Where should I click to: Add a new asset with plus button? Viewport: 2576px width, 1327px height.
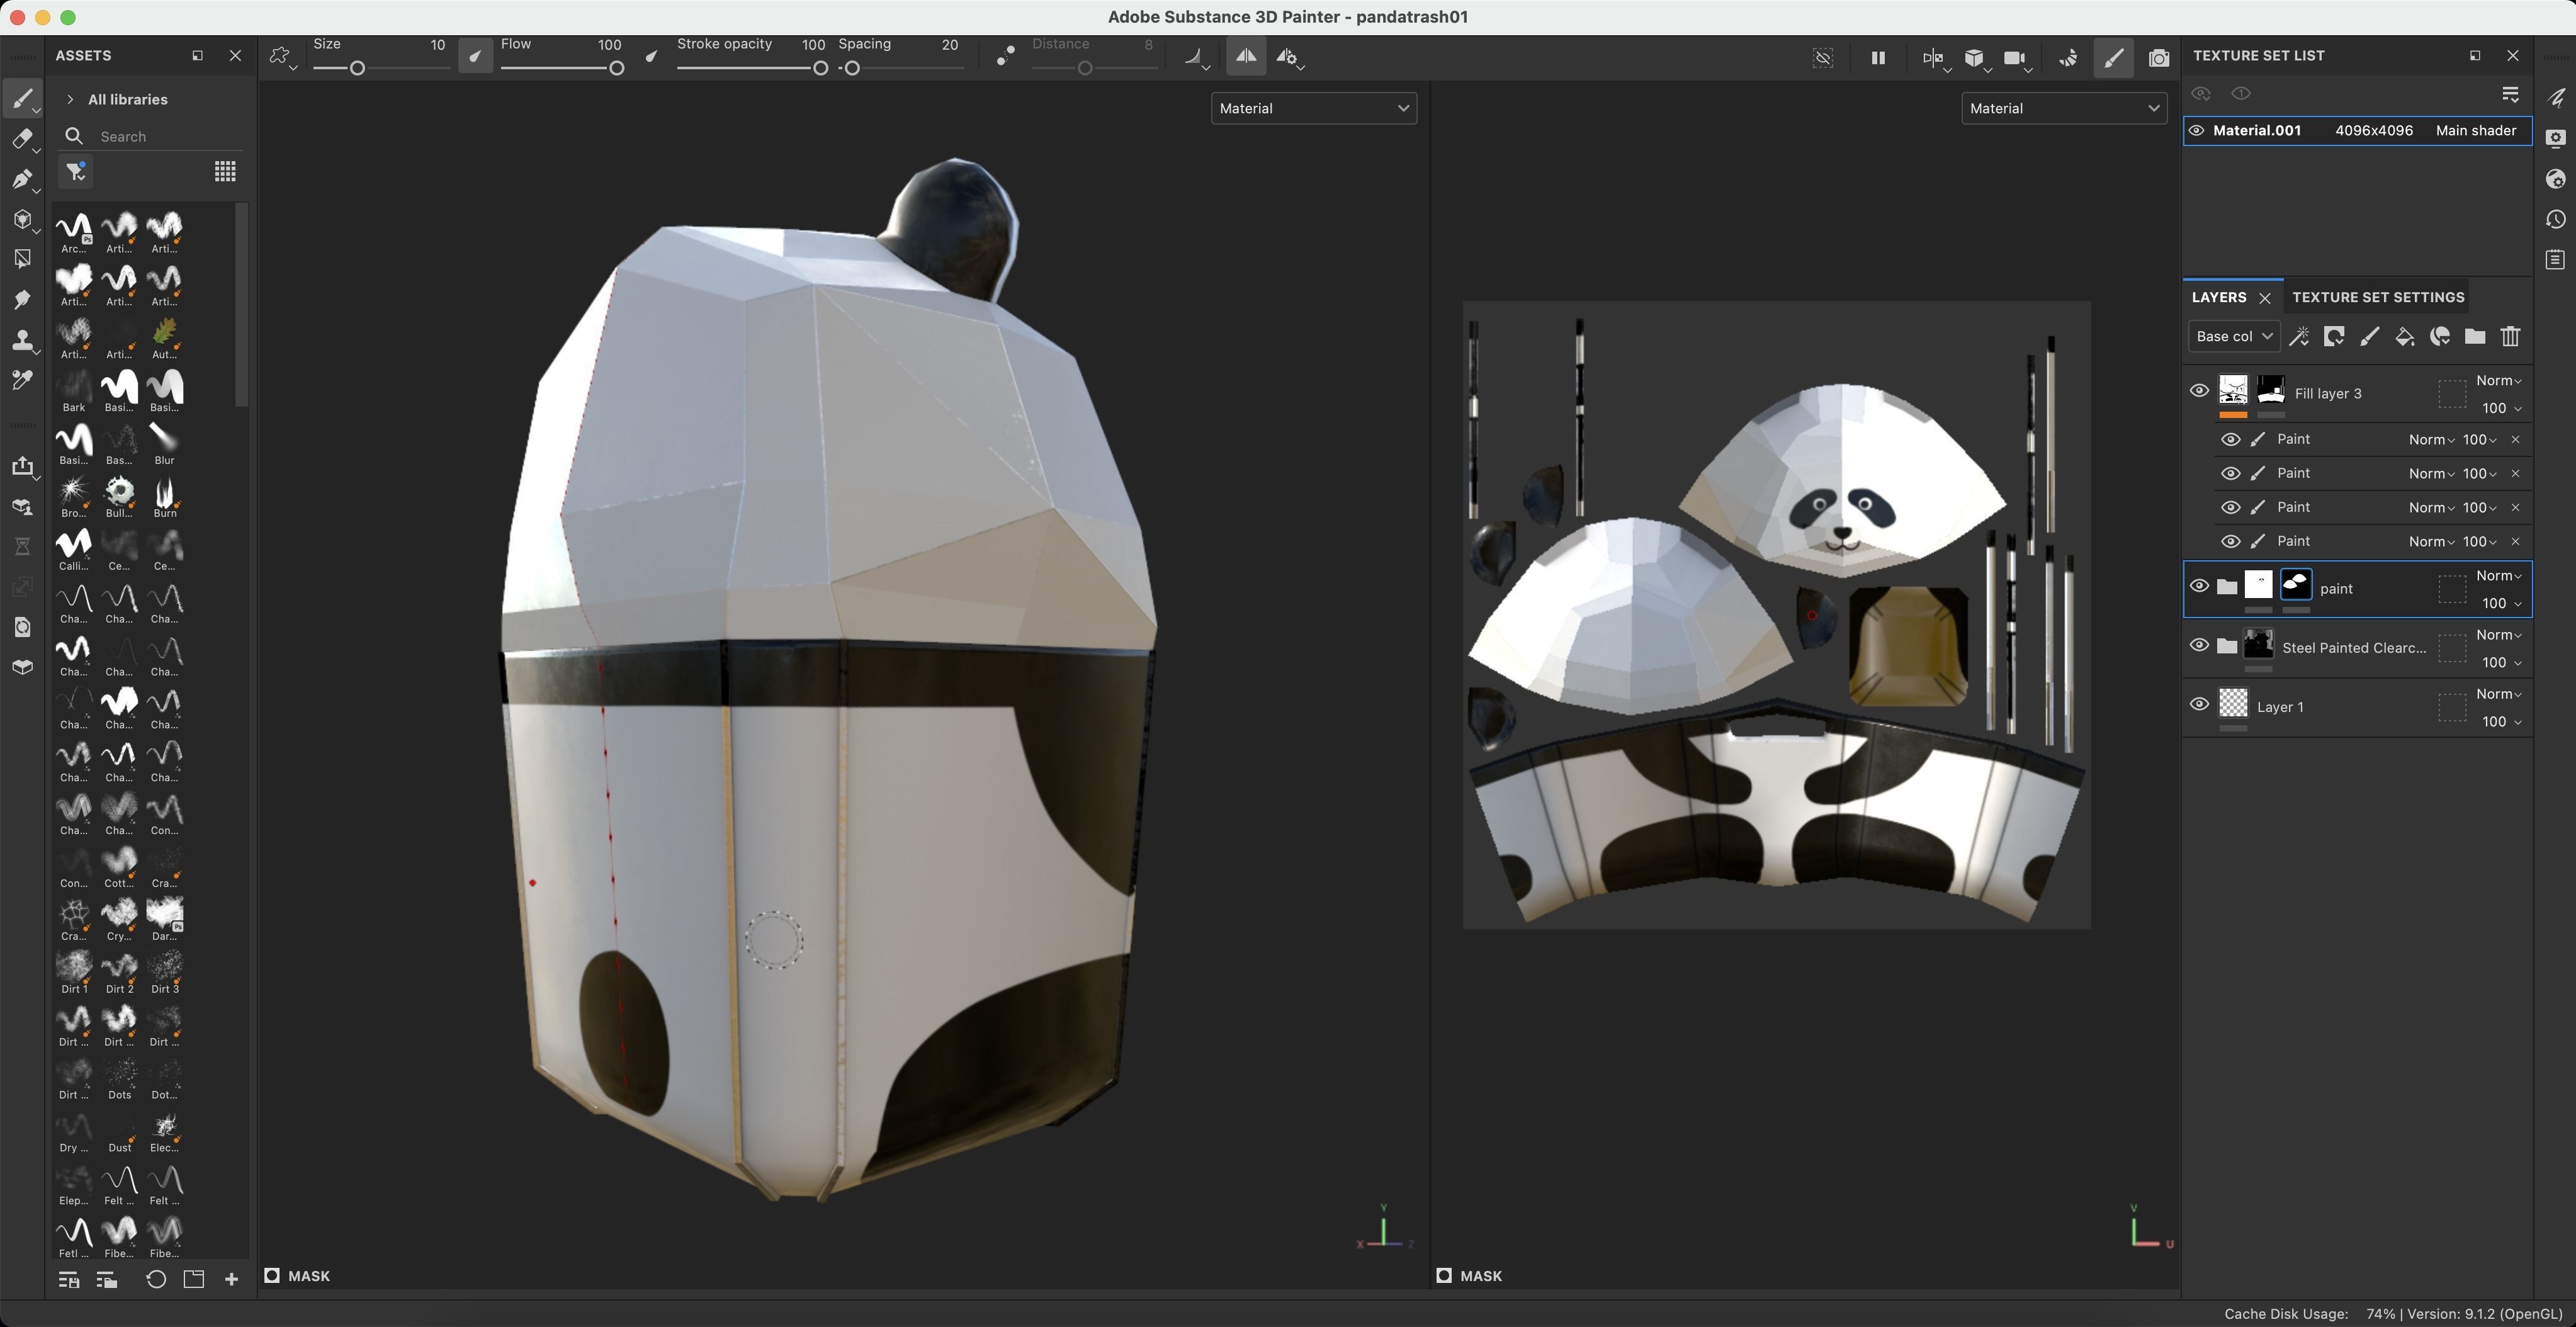231,1279
